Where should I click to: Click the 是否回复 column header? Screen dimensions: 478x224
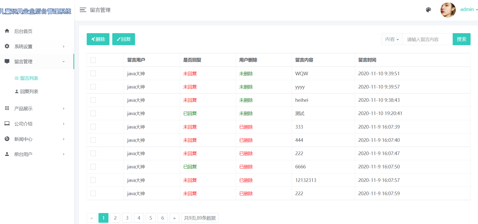[x=192, y=60]
